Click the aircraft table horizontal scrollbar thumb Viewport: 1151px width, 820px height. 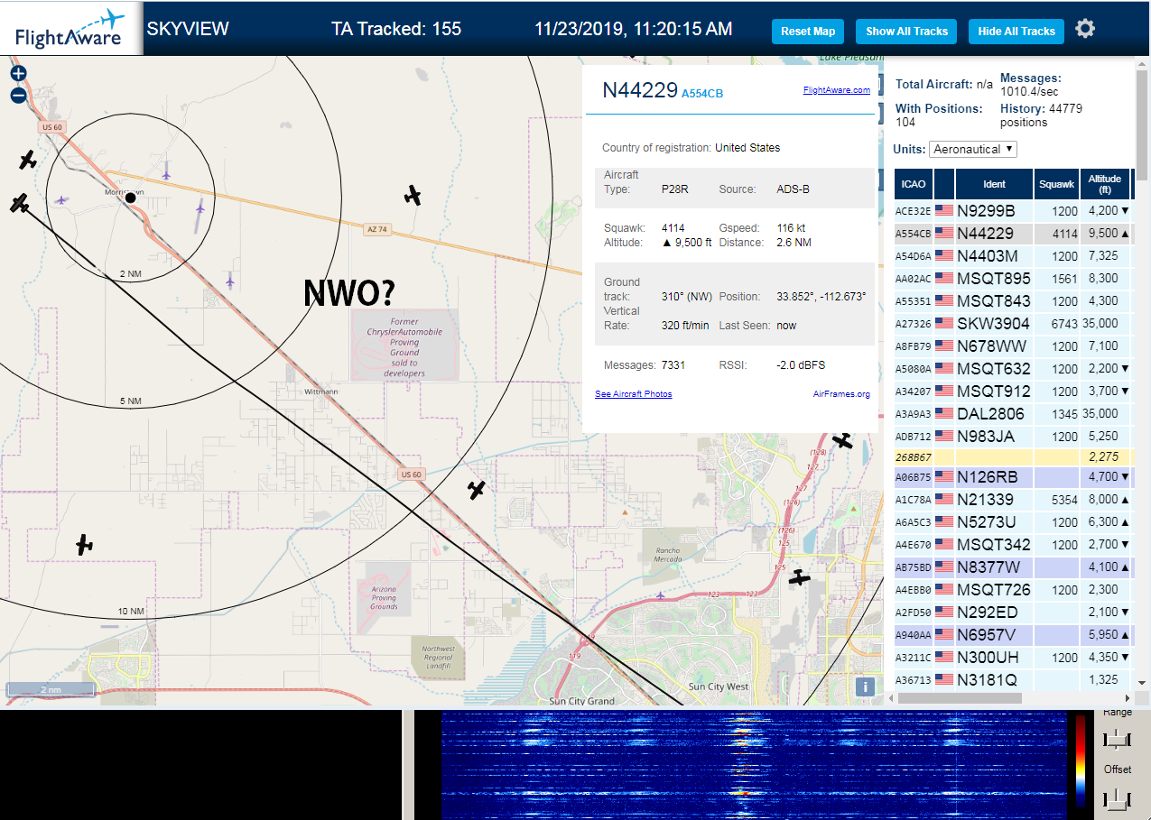pyautogui.click(x=960, y=697)
